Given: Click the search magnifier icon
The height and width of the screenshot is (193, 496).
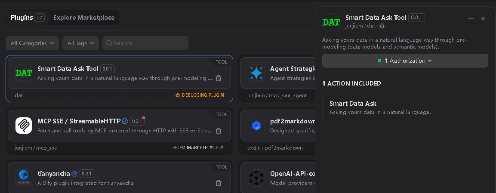Looking at the screenshot, I should pos(109,43).
